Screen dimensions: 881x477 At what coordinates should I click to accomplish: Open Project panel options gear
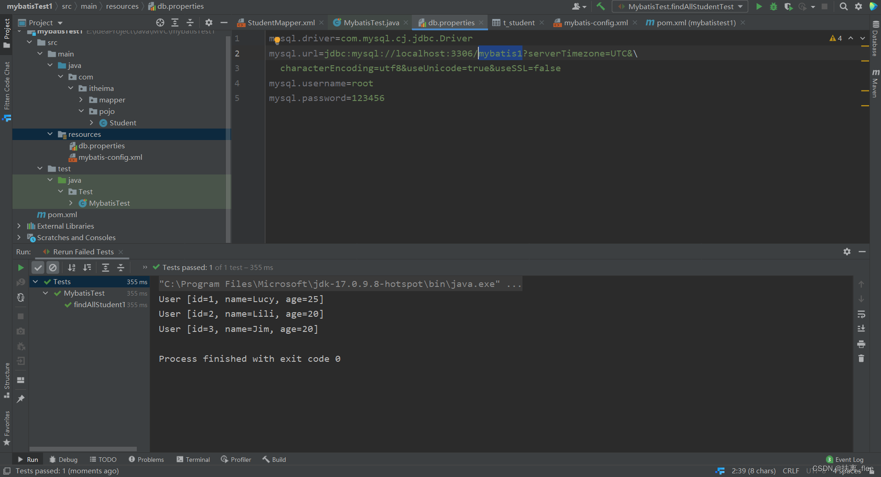tap(209, 22)
